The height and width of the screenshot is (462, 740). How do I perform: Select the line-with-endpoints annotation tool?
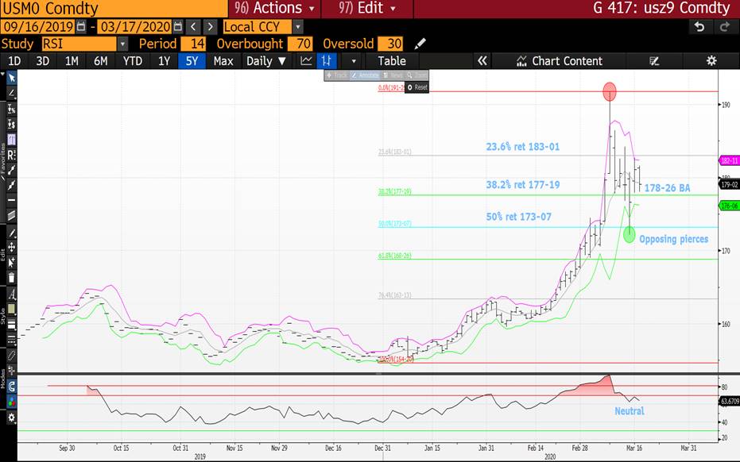point(11,170)
